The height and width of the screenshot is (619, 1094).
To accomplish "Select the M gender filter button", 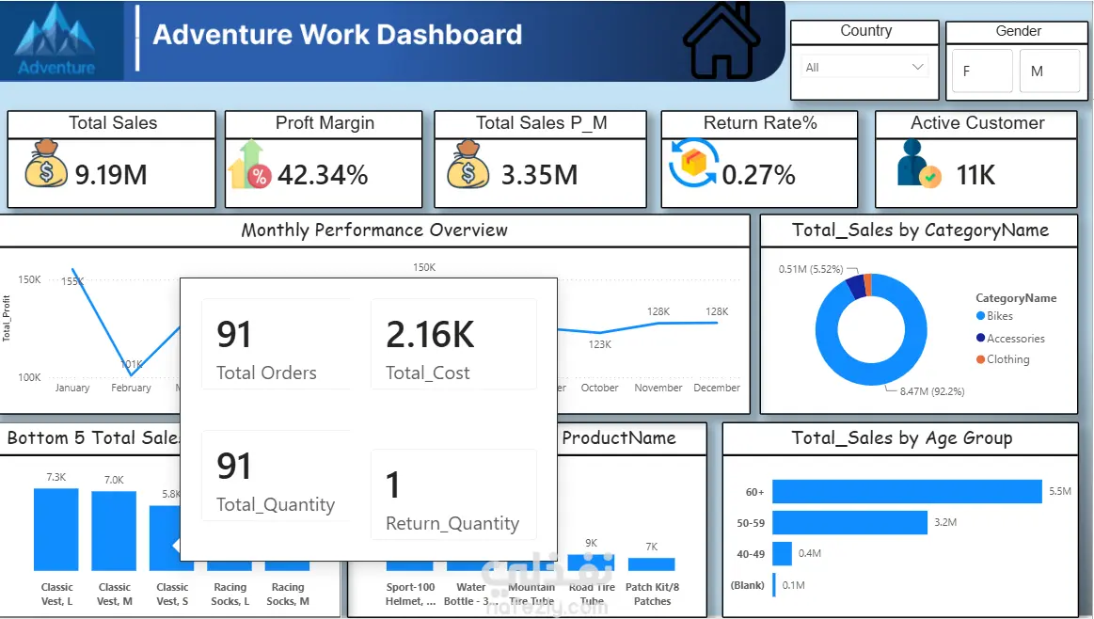I will click(x=1050, y=71).
